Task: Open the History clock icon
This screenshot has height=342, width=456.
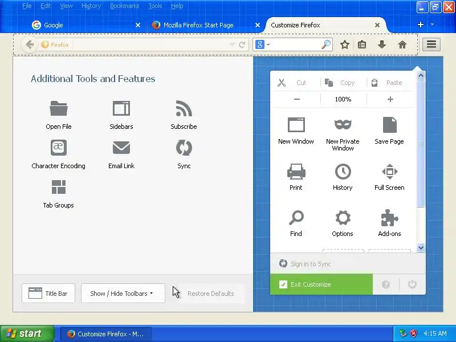Action: point(343,172)
